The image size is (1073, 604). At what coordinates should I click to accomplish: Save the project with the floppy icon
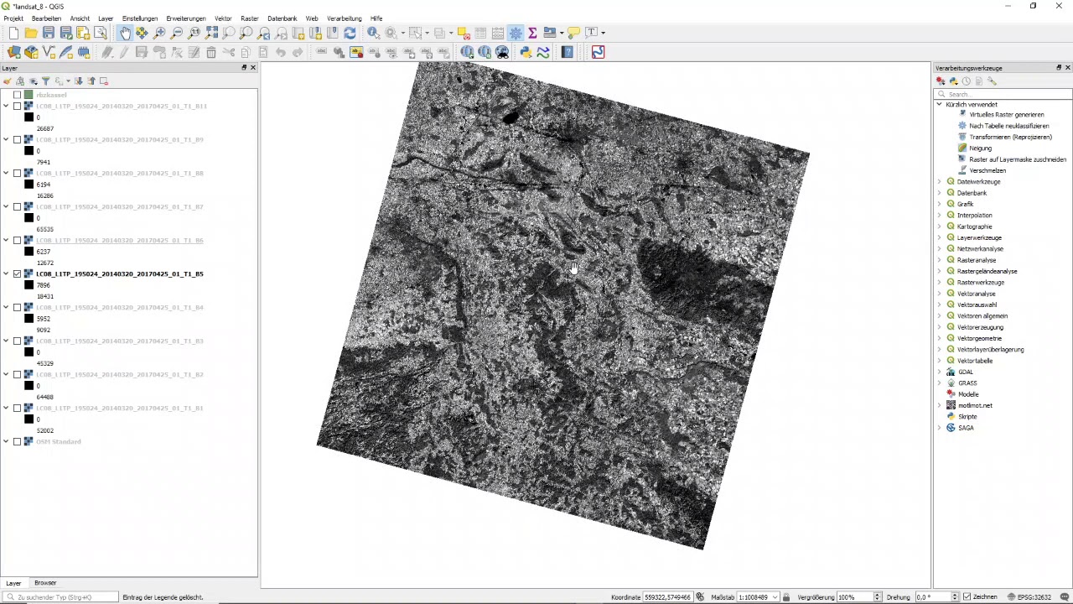[x=49, y=33]
